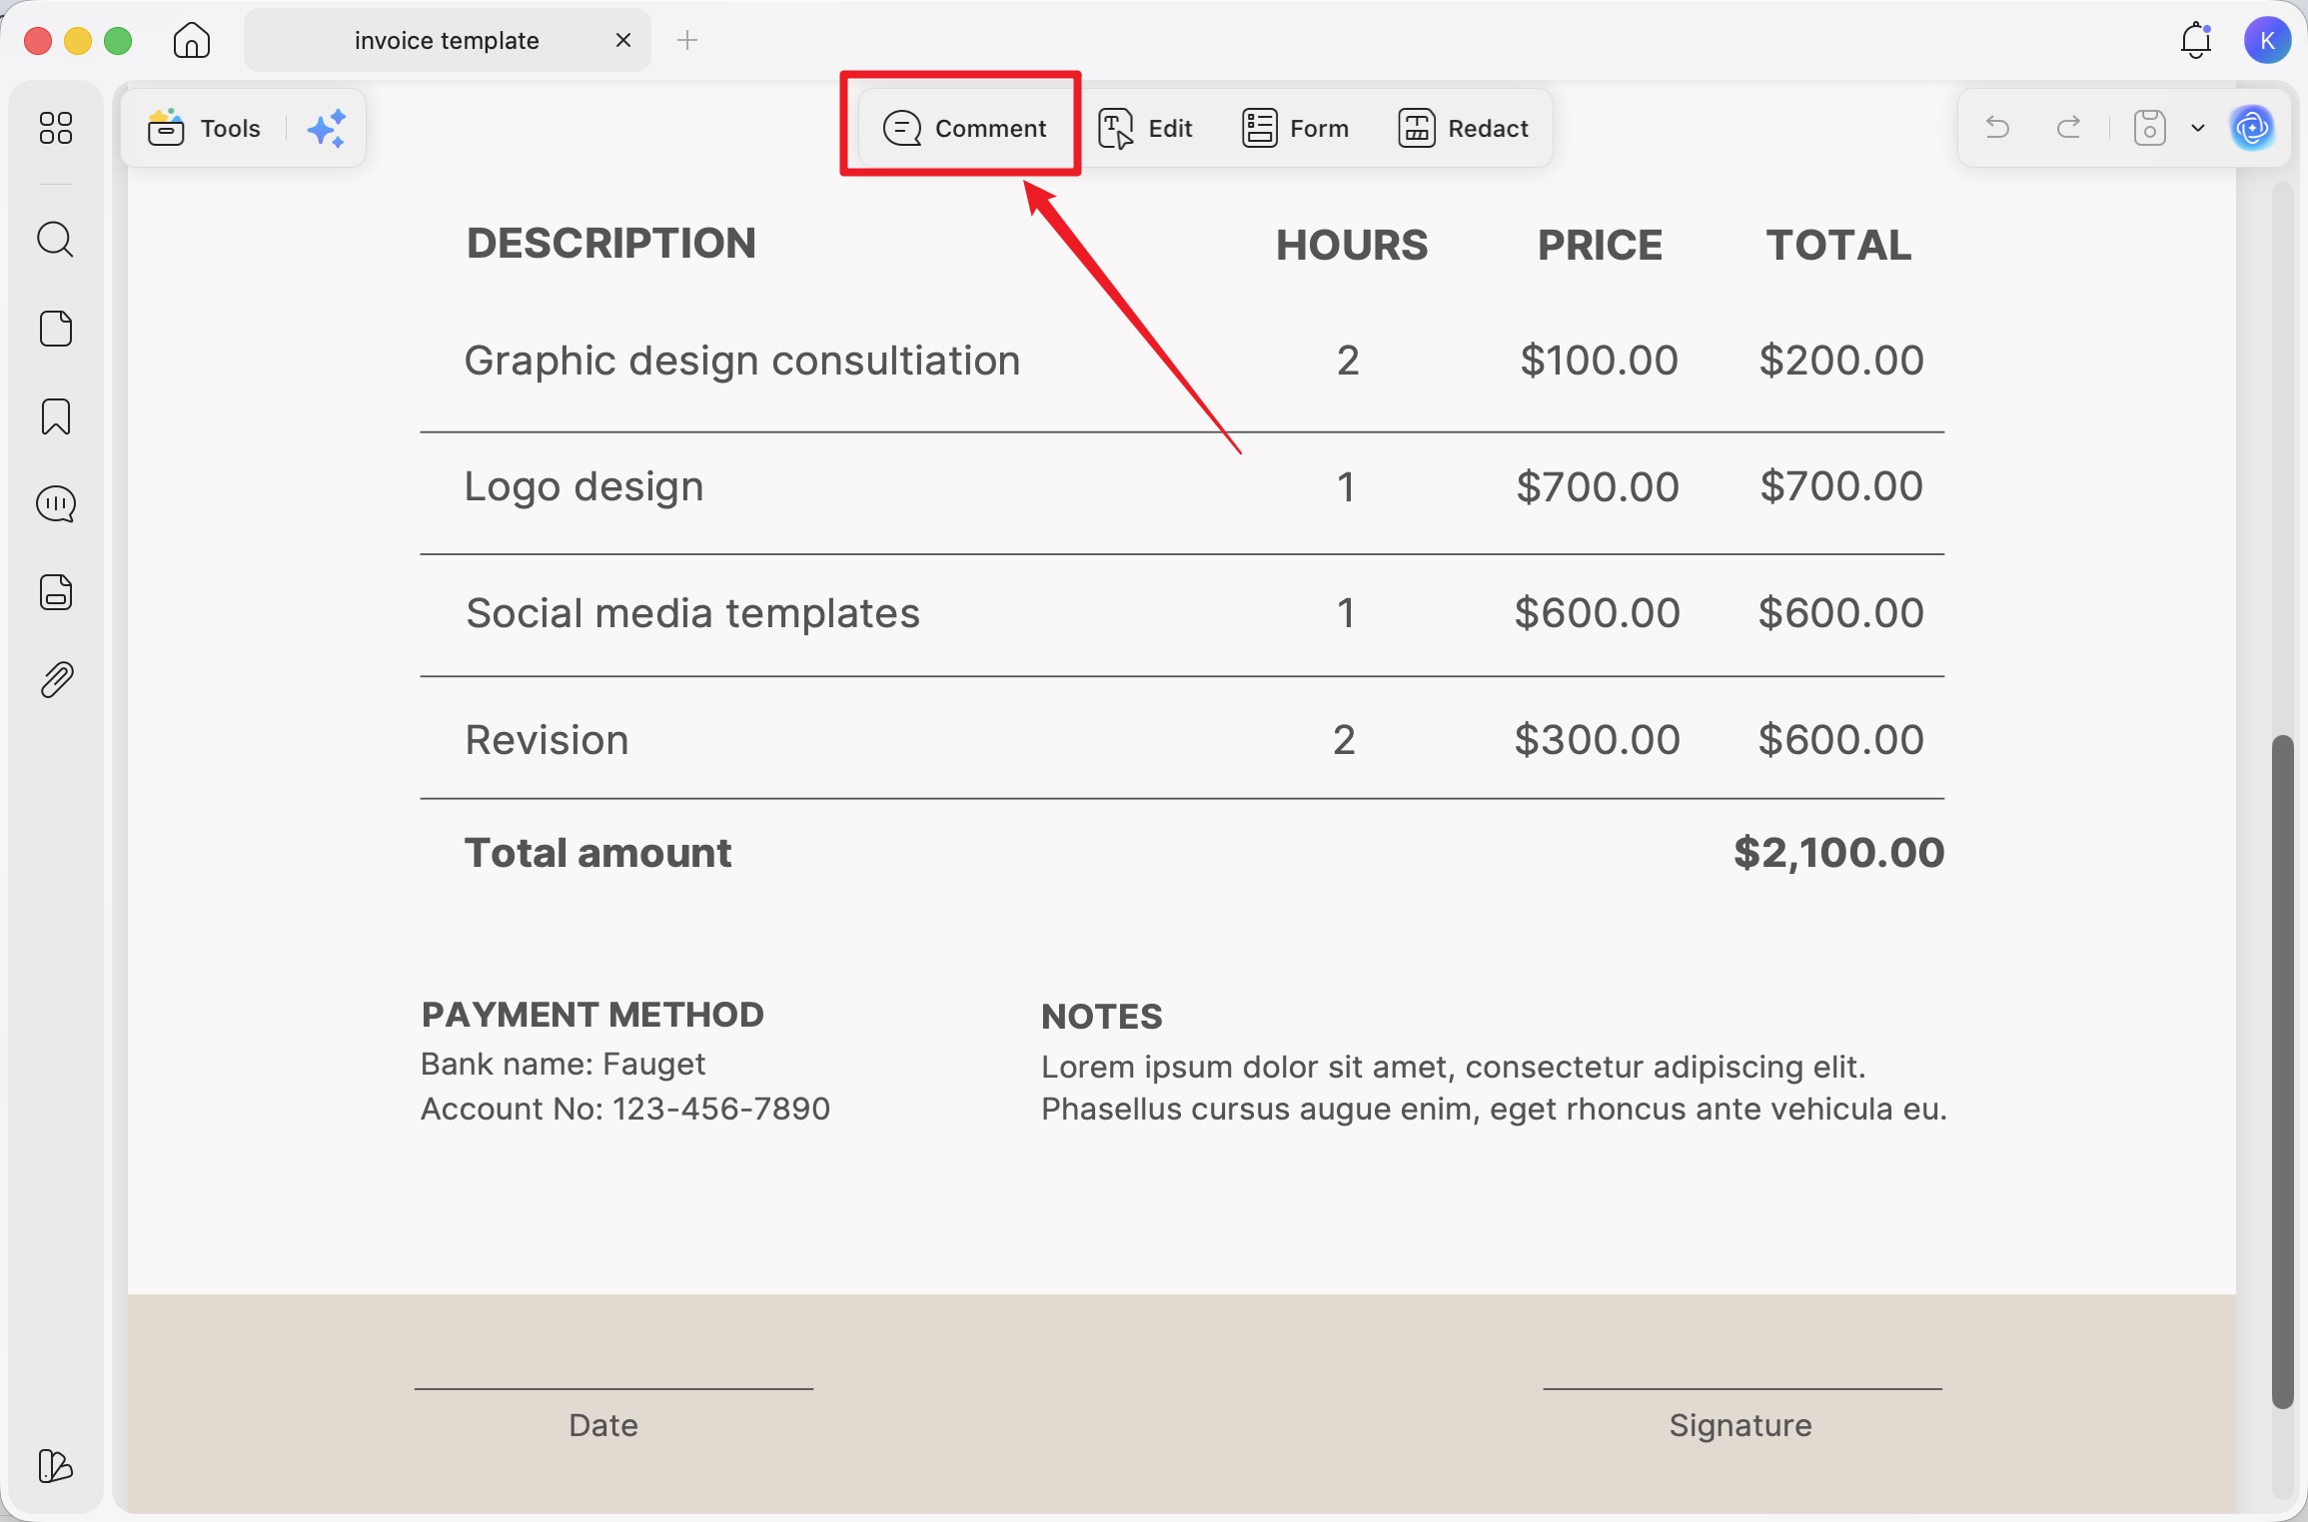
Task: Click the PRICE column header
Action: [1600, 245]
